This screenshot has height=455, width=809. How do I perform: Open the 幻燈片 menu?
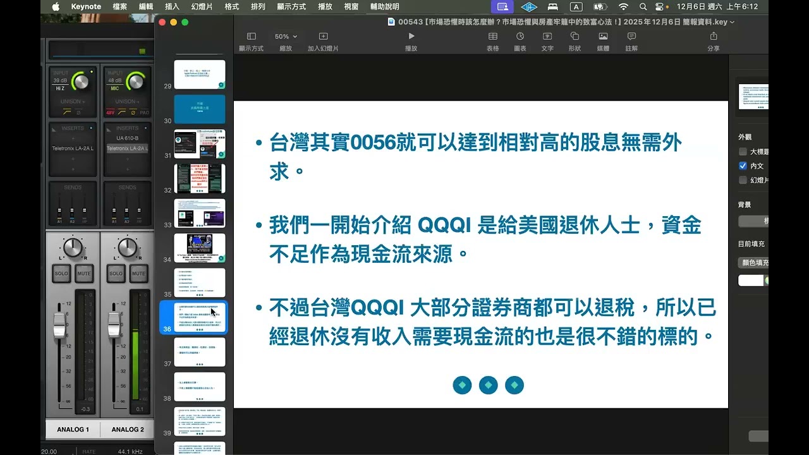click(x=202, y=6)
